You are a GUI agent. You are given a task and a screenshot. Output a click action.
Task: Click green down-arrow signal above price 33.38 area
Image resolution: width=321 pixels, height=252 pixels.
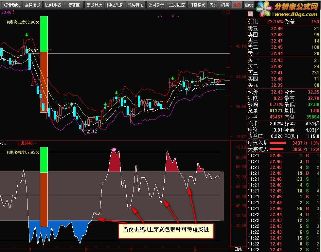point(172,78)
